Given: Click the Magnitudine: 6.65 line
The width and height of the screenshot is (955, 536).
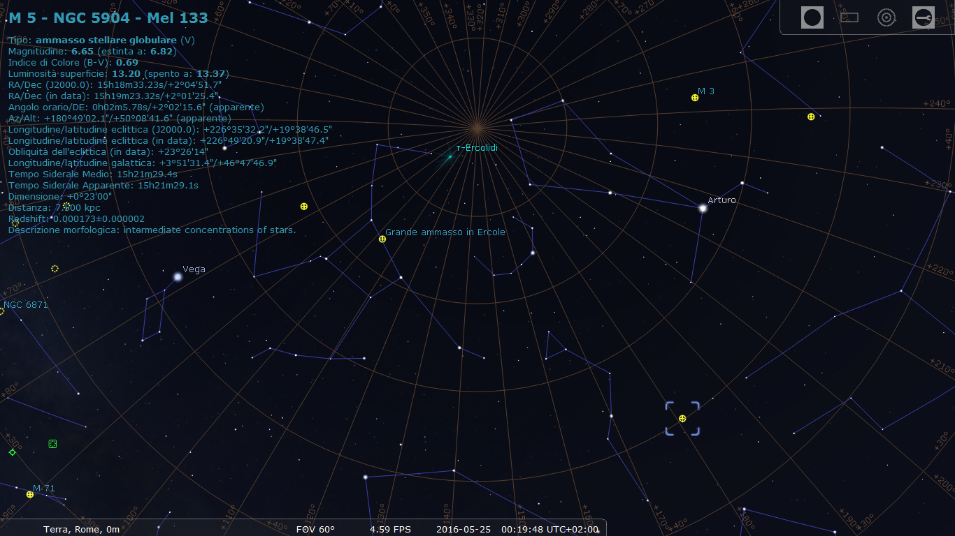Looking at the screenshot, I should (92, 52).
